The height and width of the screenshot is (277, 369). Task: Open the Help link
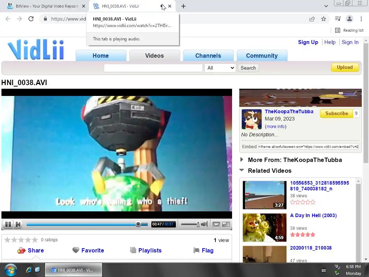point(330,42)
